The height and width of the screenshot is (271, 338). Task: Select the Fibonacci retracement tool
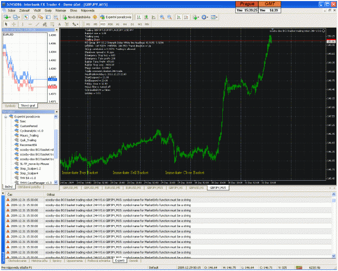[52, 24]
